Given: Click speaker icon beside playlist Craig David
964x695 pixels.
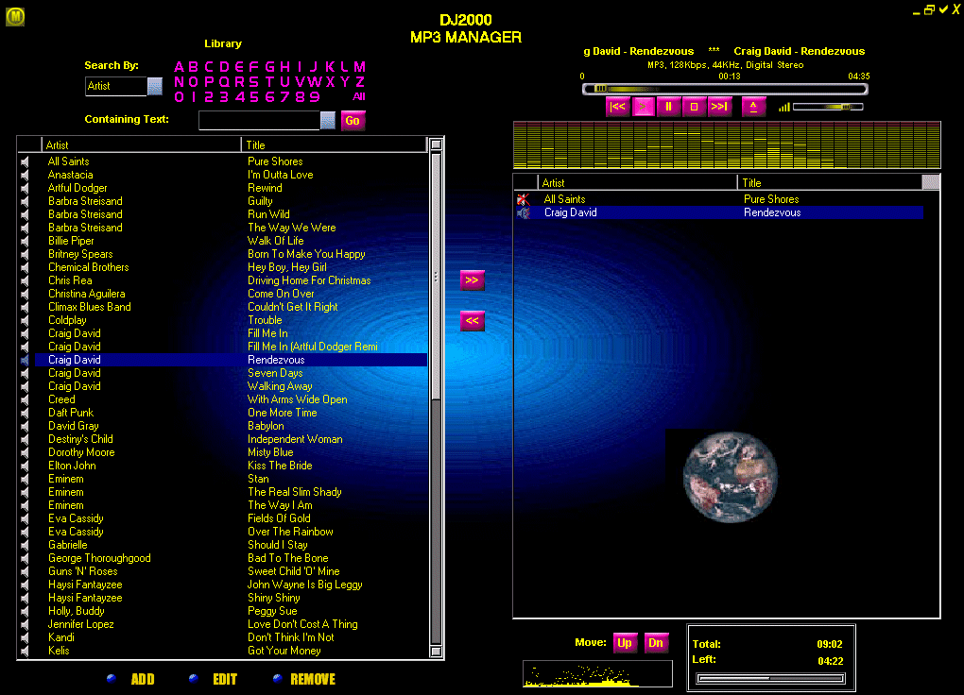Looking at the screenshot, I should click(524, 212).
